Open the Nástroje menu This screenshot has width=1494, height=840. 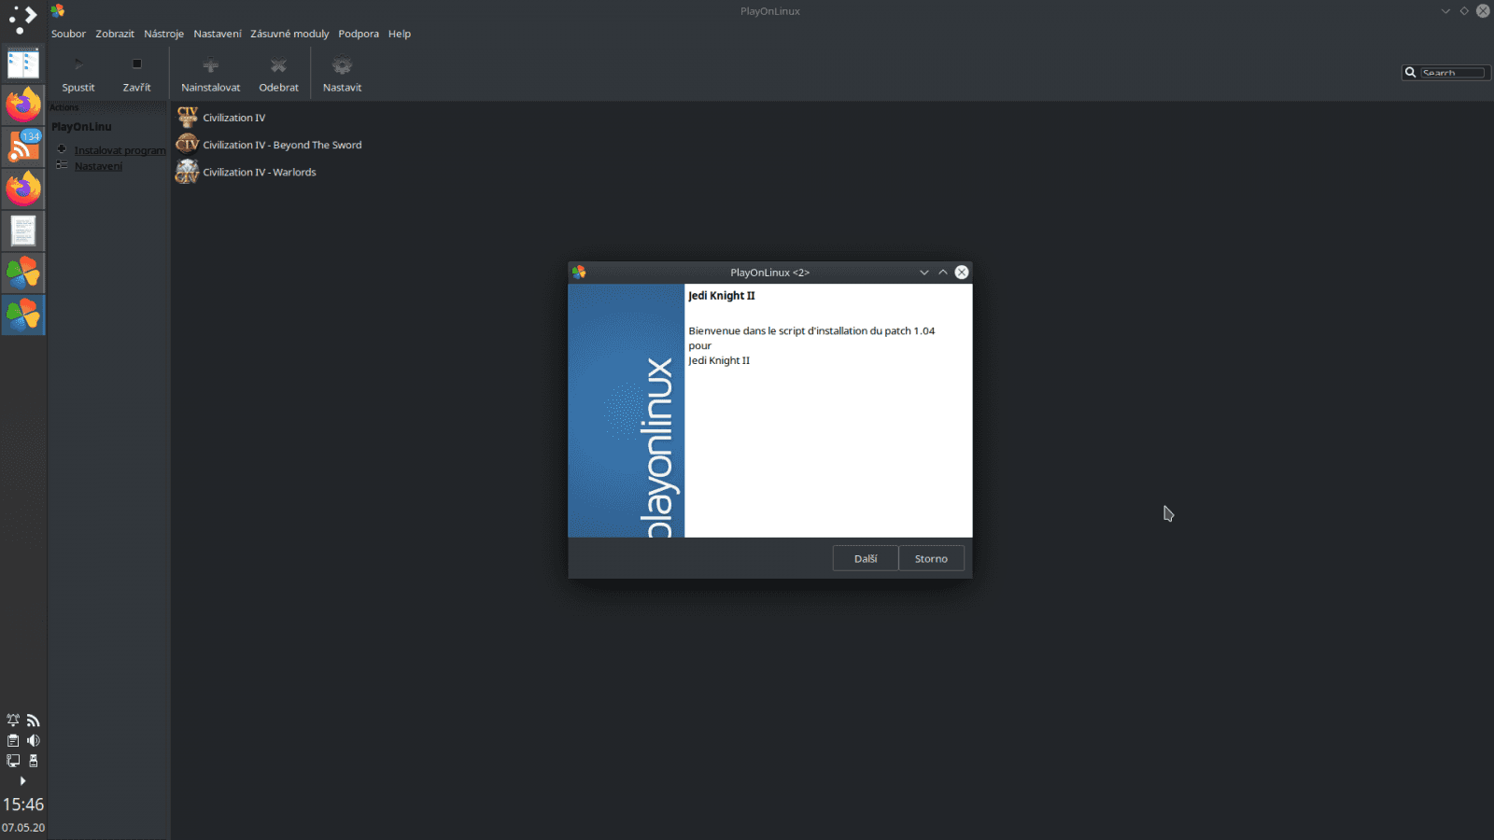pos(163,34)
